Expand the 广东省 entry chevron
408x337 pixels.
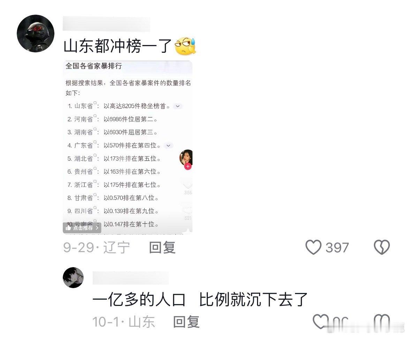(x=168, y=145)
